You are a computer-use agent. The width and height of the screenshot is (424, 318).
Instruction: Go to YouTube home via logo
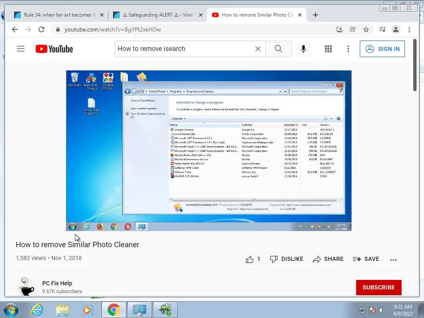coord(54,49)
